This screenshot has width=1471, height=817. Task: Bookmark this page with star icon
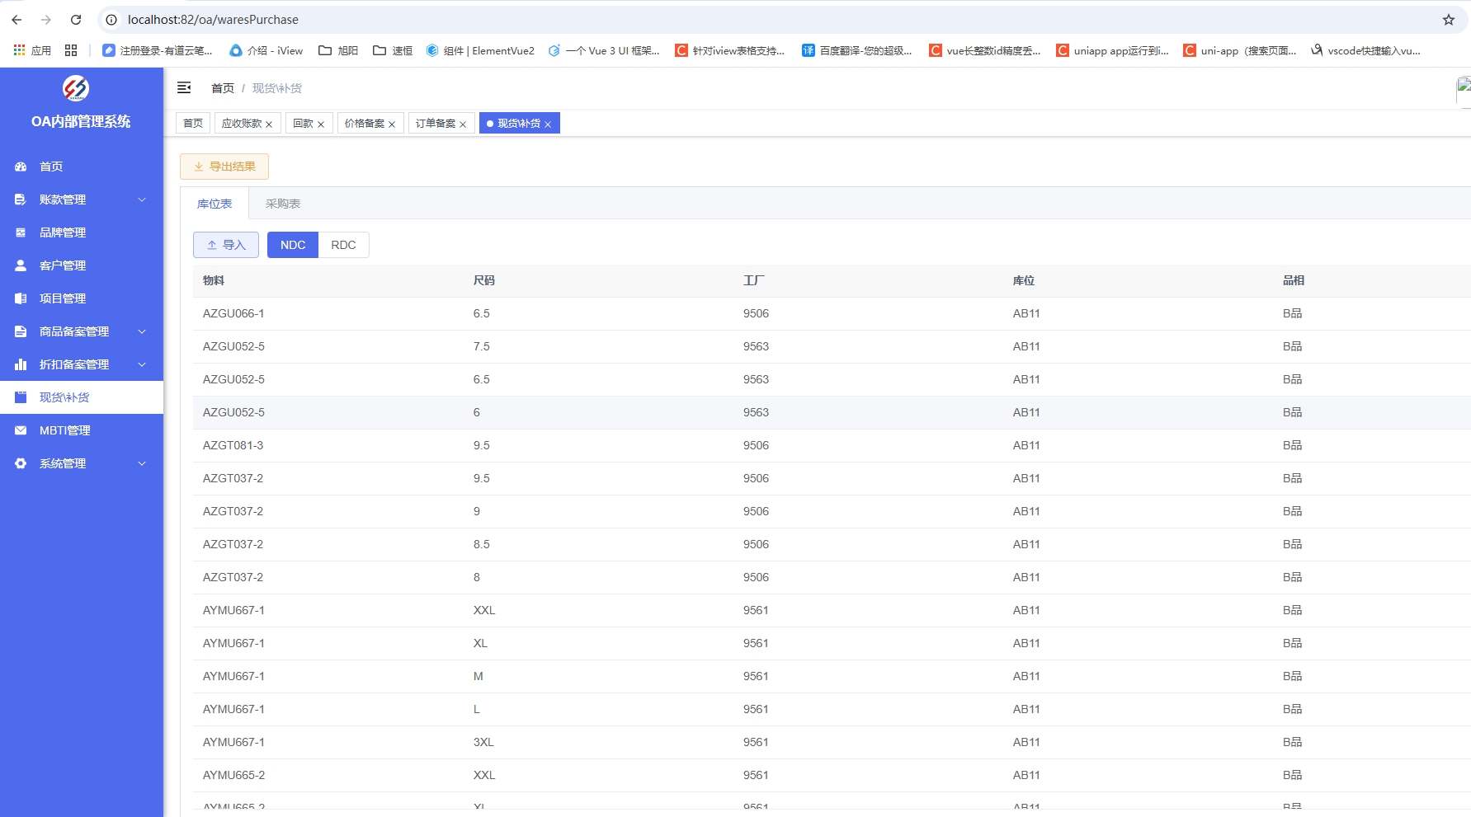click(1448, 20)
